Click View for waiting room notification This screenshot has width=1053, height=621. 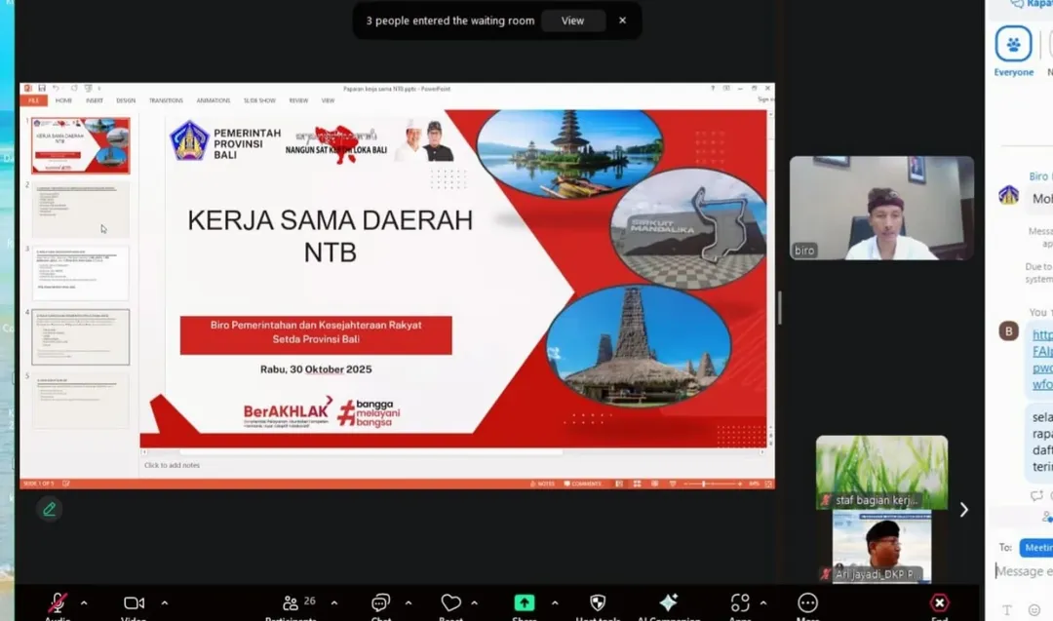point(572,20)
